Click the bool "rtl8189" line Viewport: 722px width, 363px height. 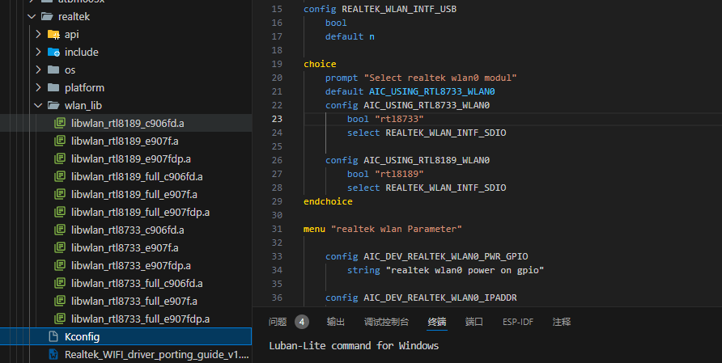pos(385,174)
